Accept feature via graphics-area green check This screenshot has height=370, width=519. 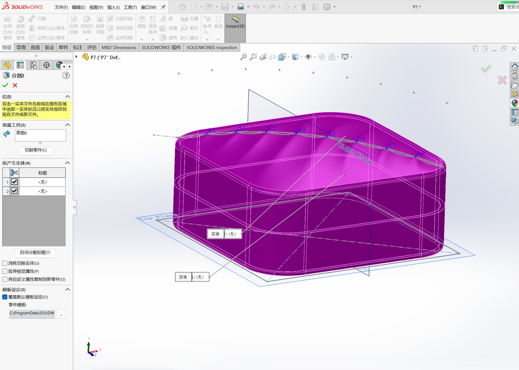point(486,69)
